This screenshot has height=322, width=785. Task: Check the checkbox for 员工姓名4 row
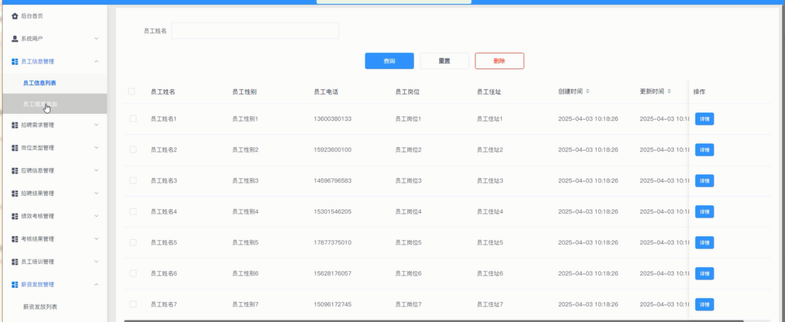point(132,211)
